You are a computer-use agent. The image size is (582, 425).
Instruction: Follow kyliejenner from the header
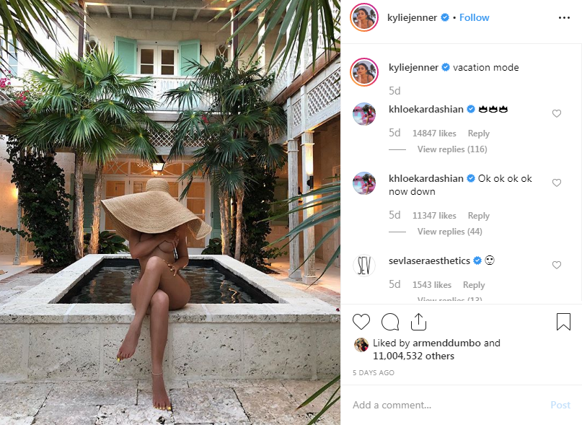tap(474, 17)
